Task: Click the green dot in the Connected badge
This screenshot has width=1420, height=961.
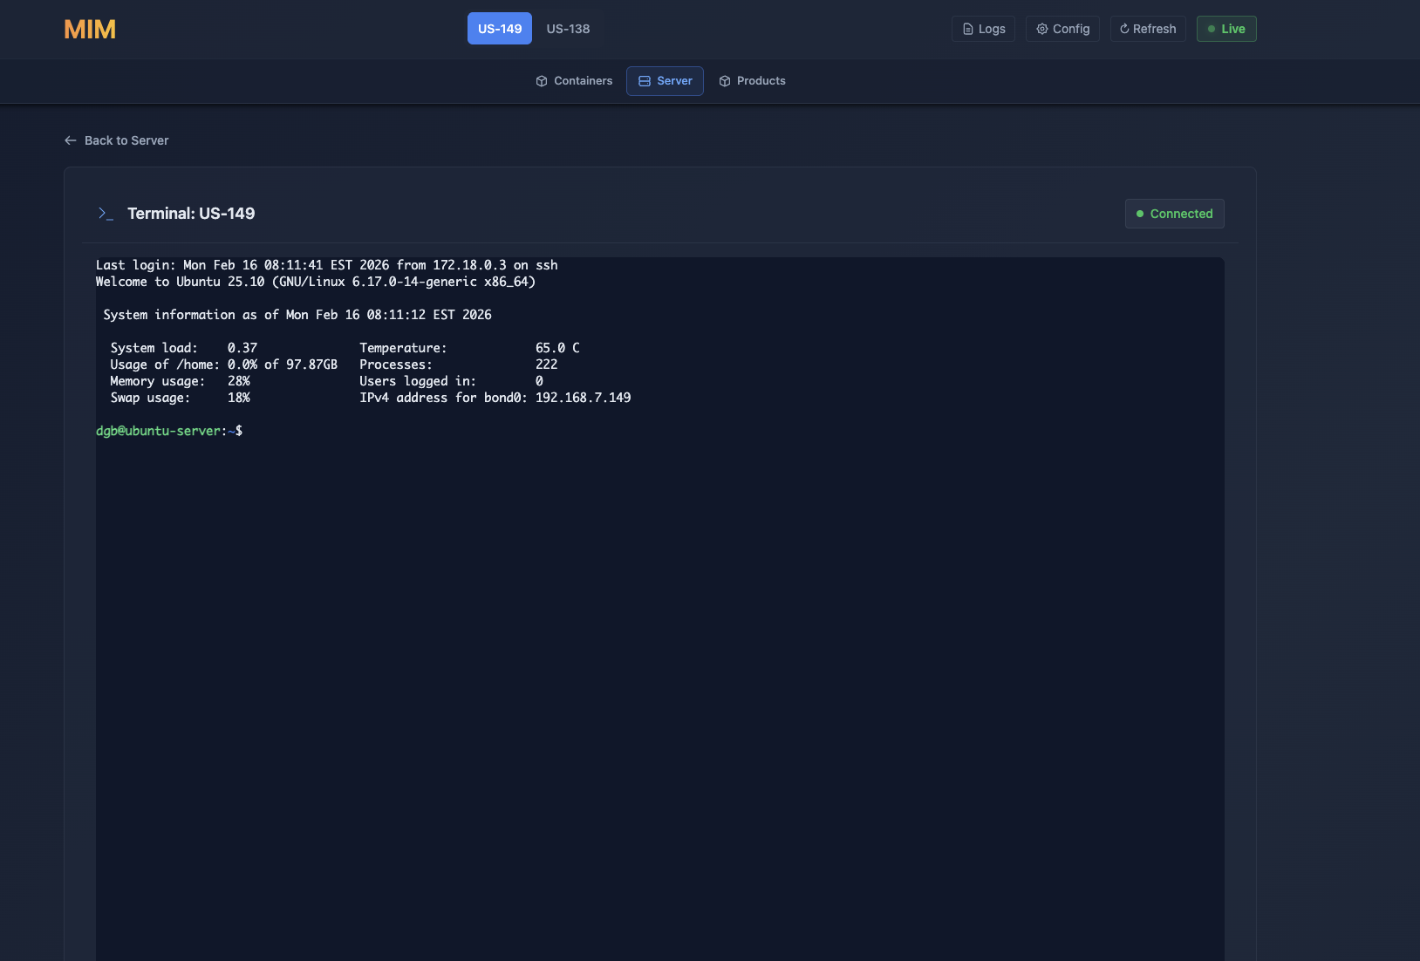Action: 1138,214
